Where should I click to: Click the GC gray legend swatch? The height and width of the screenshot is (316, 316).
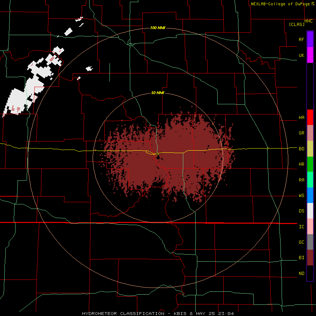310,242
